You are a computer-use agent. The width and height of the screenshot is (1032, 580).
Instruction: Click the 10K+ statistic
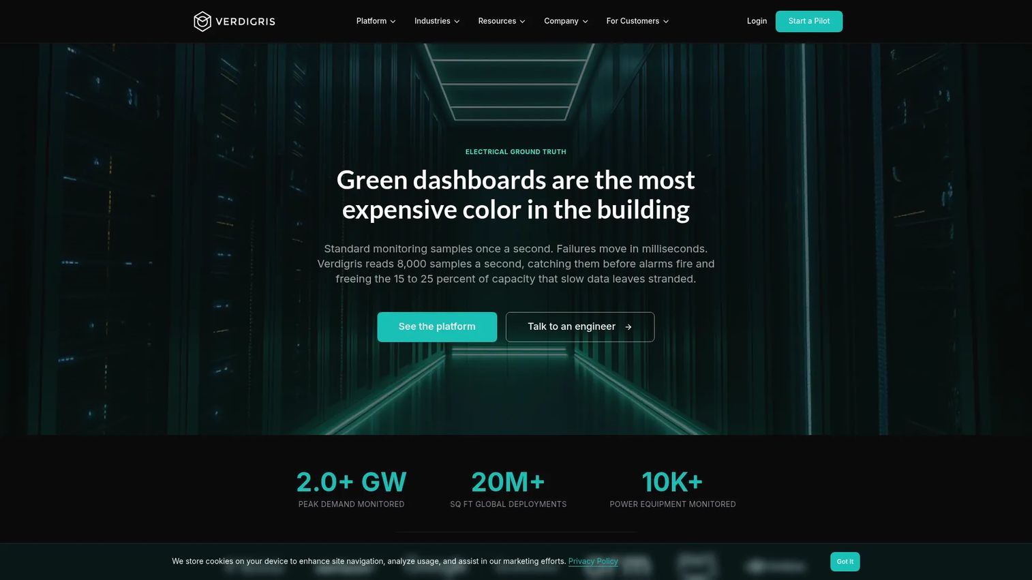pos(673,483)
